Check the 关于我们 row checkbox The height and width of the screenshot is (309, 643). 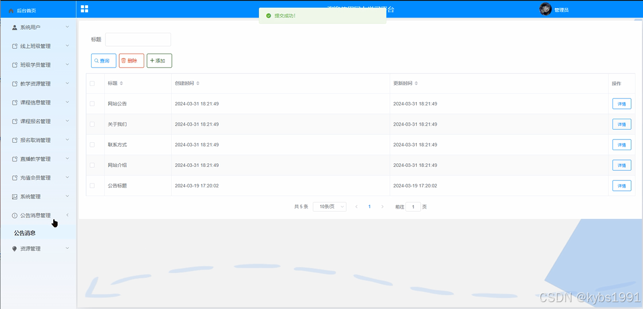point(92,124)
